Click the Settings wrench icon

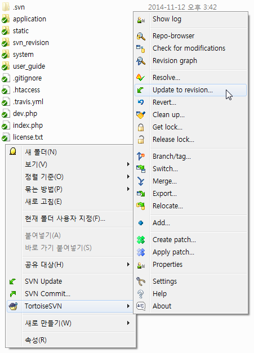coord(141,281)
